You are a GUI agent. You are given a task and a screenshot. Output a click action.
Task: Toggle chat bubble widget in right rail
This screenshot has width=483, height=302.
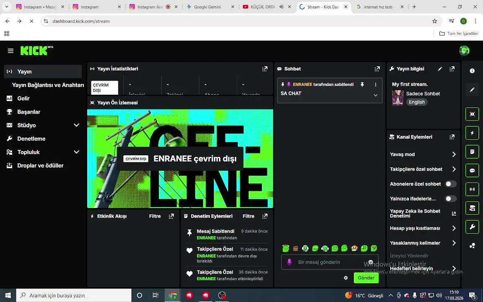pos(472,170)
